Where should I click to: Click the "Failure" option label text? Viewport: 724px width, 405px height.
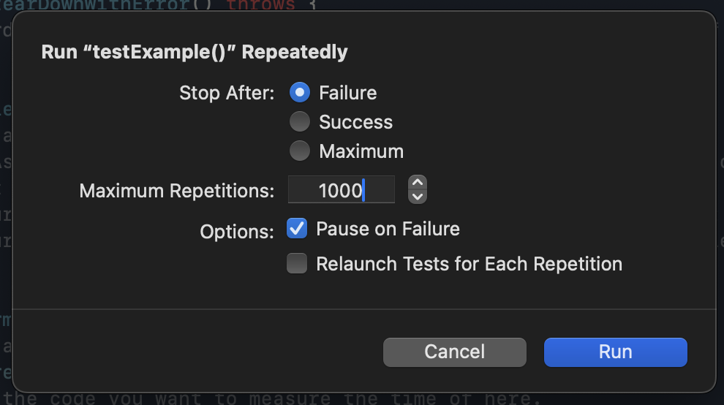(348, 94)
